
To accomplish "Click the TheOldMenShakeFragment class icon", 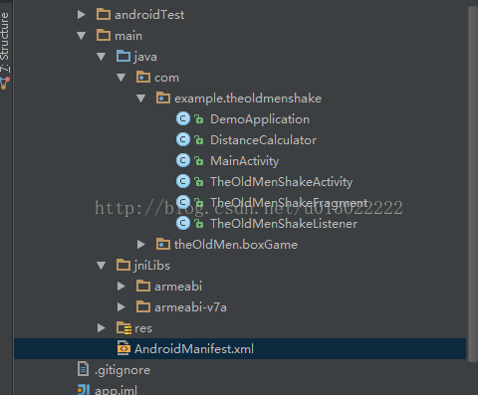I will [183, 202].
